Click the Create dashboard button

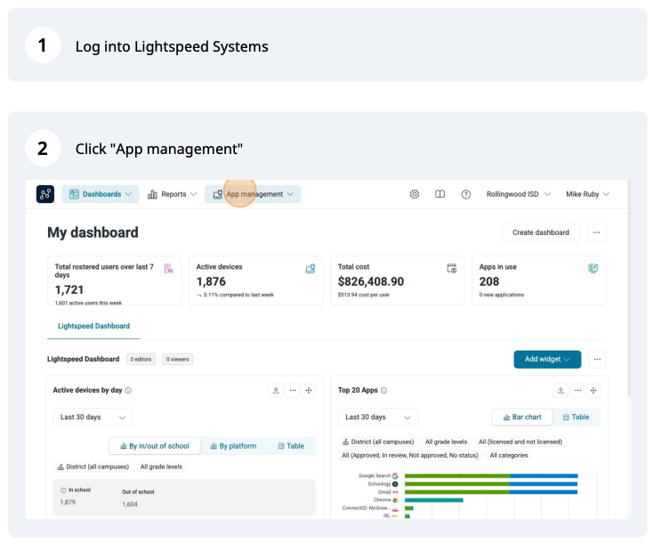pyautogui.click(x=541, y=232)
